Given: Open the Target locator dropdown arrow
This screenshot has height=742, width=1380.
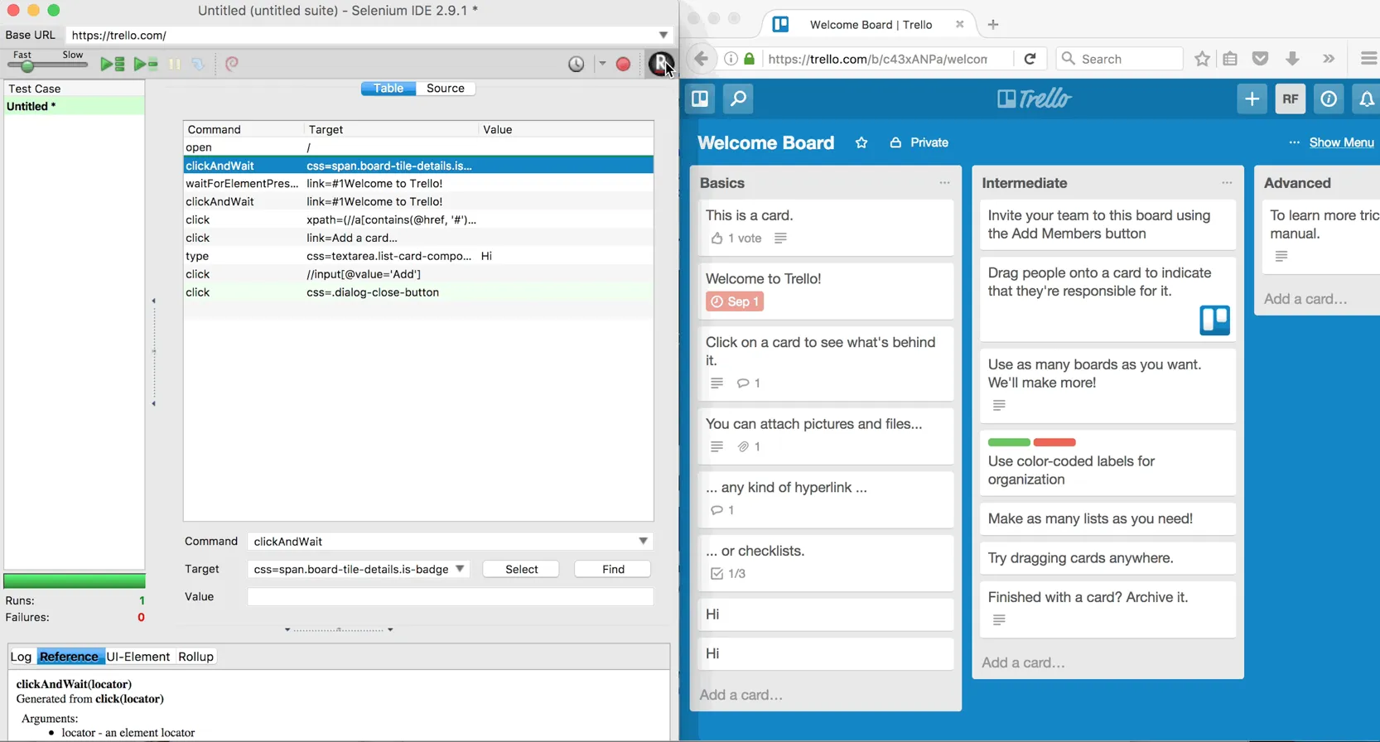Looking at the screenshot, I should coord(460,570).
